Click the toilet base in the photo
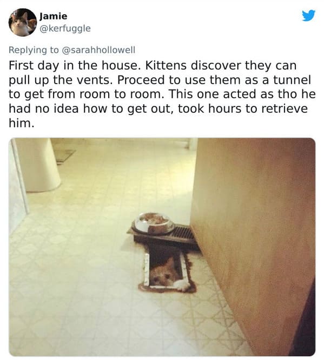 click(38, 165)
